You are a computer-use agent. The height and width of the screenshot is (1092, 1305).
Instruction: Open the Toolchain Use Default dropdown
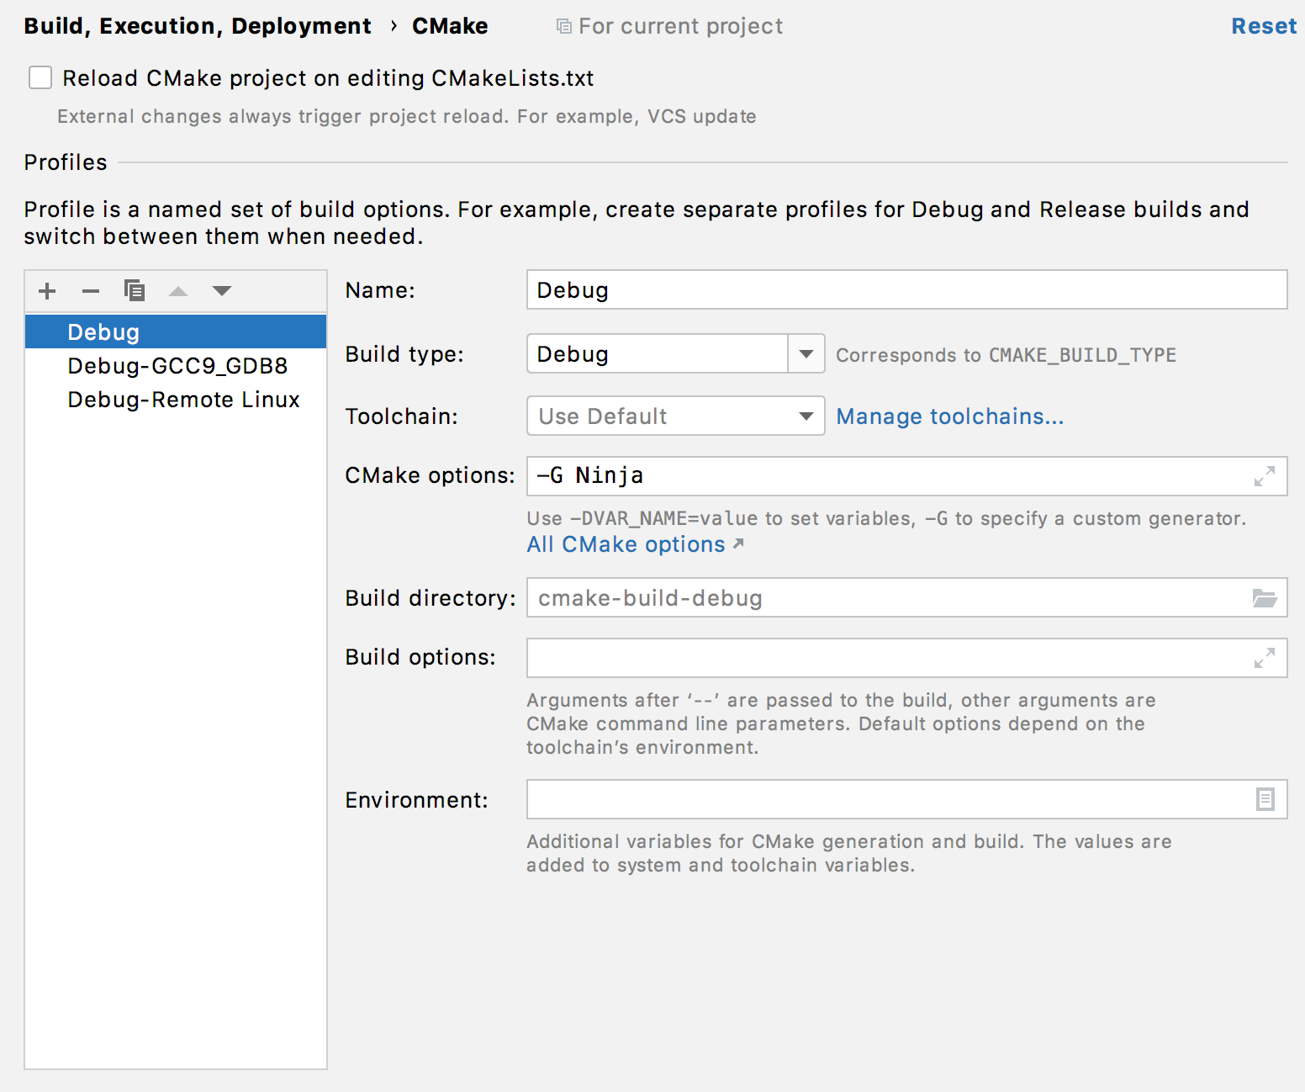tap(676, 416)
